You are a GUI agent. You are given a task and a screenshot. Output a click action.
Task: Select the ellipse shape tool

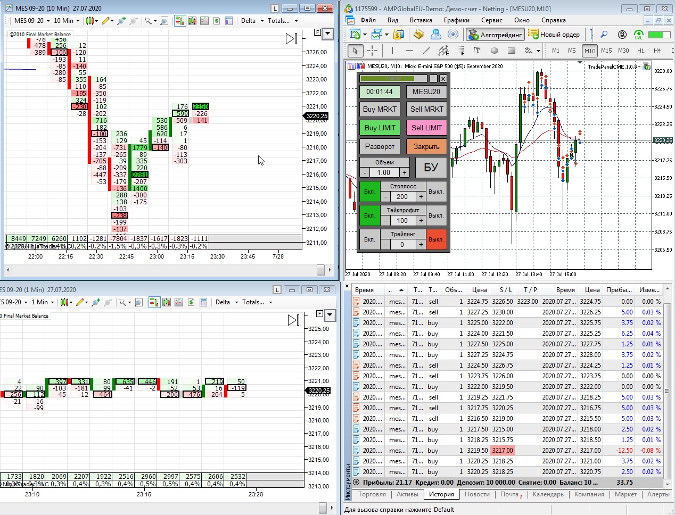pyautogui.click(x=495, y=51)
